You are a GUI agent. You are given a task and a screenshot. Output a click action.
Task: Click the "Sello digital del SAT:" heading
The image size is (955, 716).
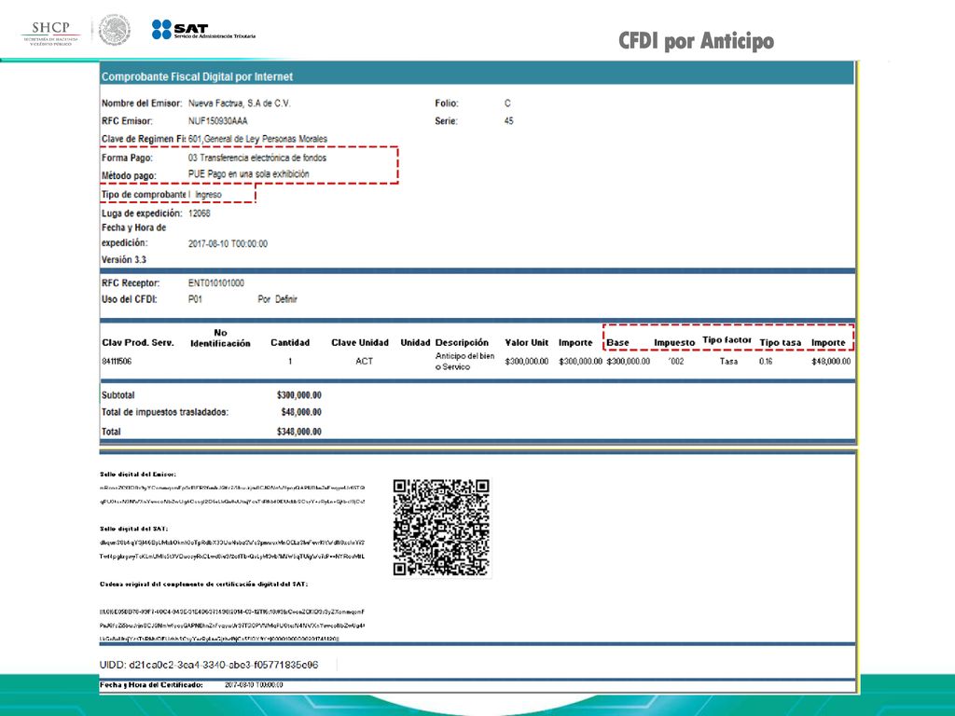point(133,529)
